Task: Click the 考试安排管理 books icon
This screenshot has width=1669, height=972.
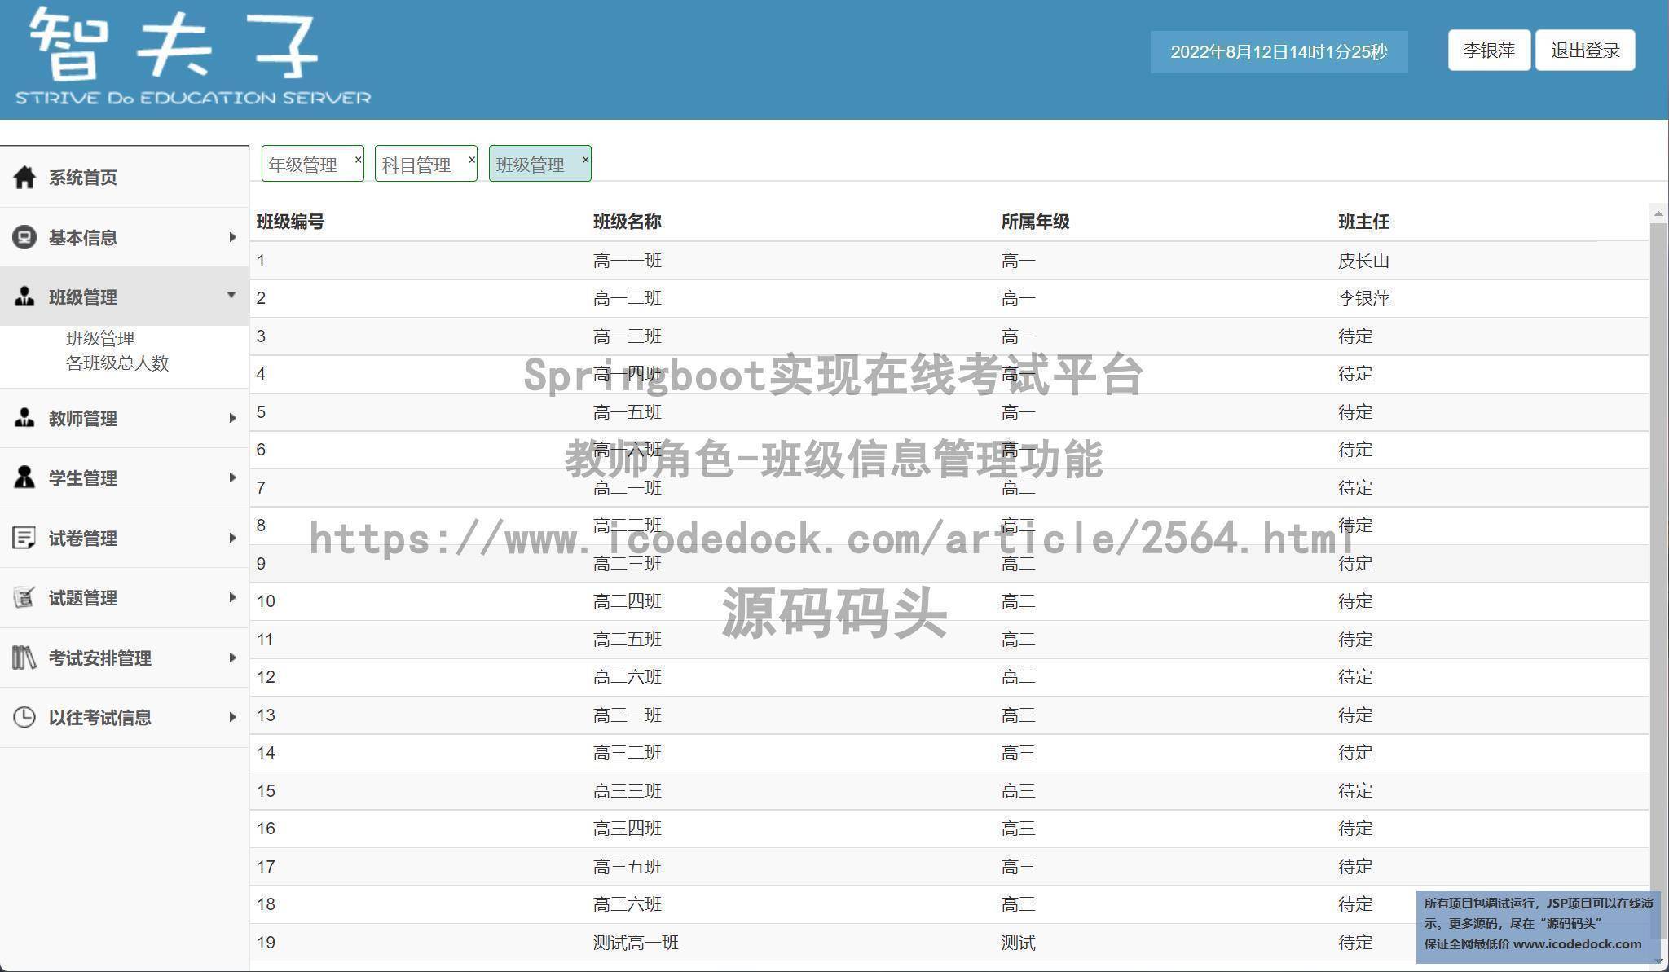Action: point(24,658)
